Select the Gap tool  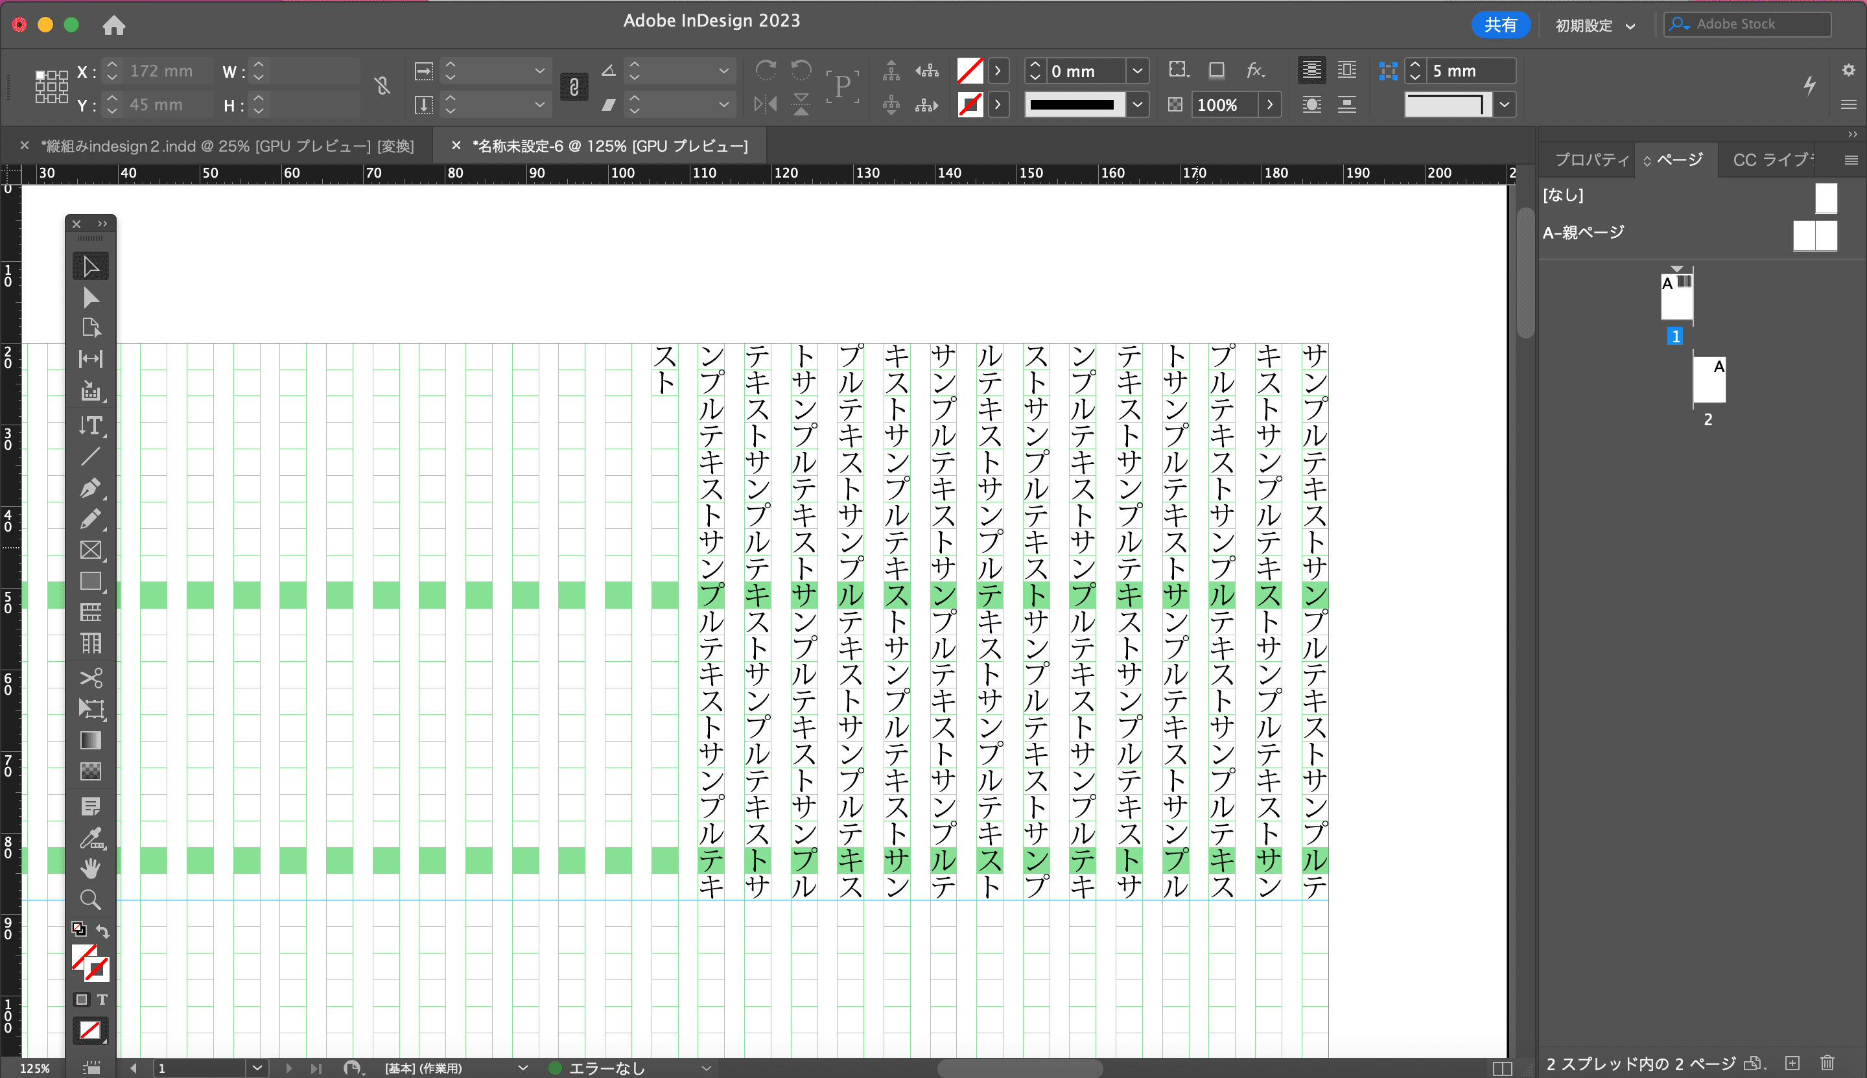[x=90, y=359]
